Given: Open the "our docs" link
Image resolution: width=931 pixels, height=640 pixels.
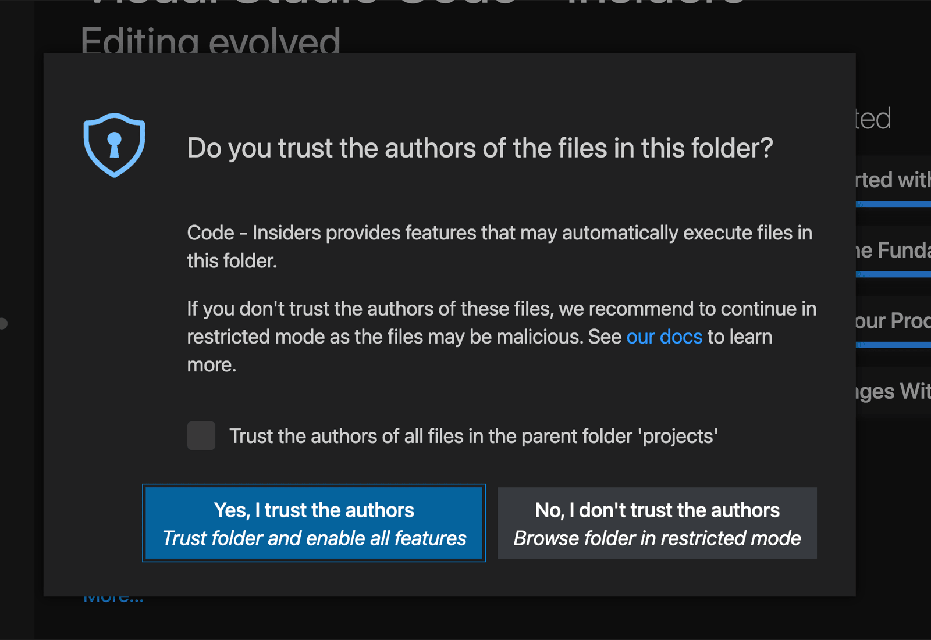Looking at the screenshot, I should [x=664, y=337].
